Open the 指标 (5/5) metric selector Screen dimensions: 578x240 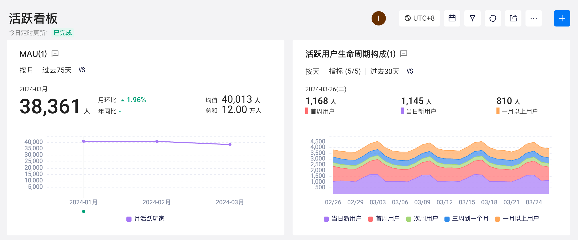tap(345, 71)
